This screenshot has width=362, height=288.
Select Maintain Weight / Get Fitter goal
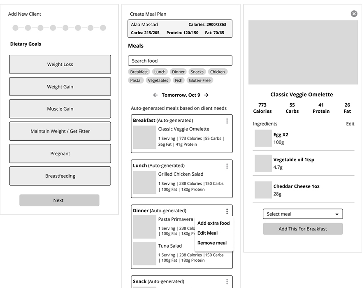tap(60, 131)
